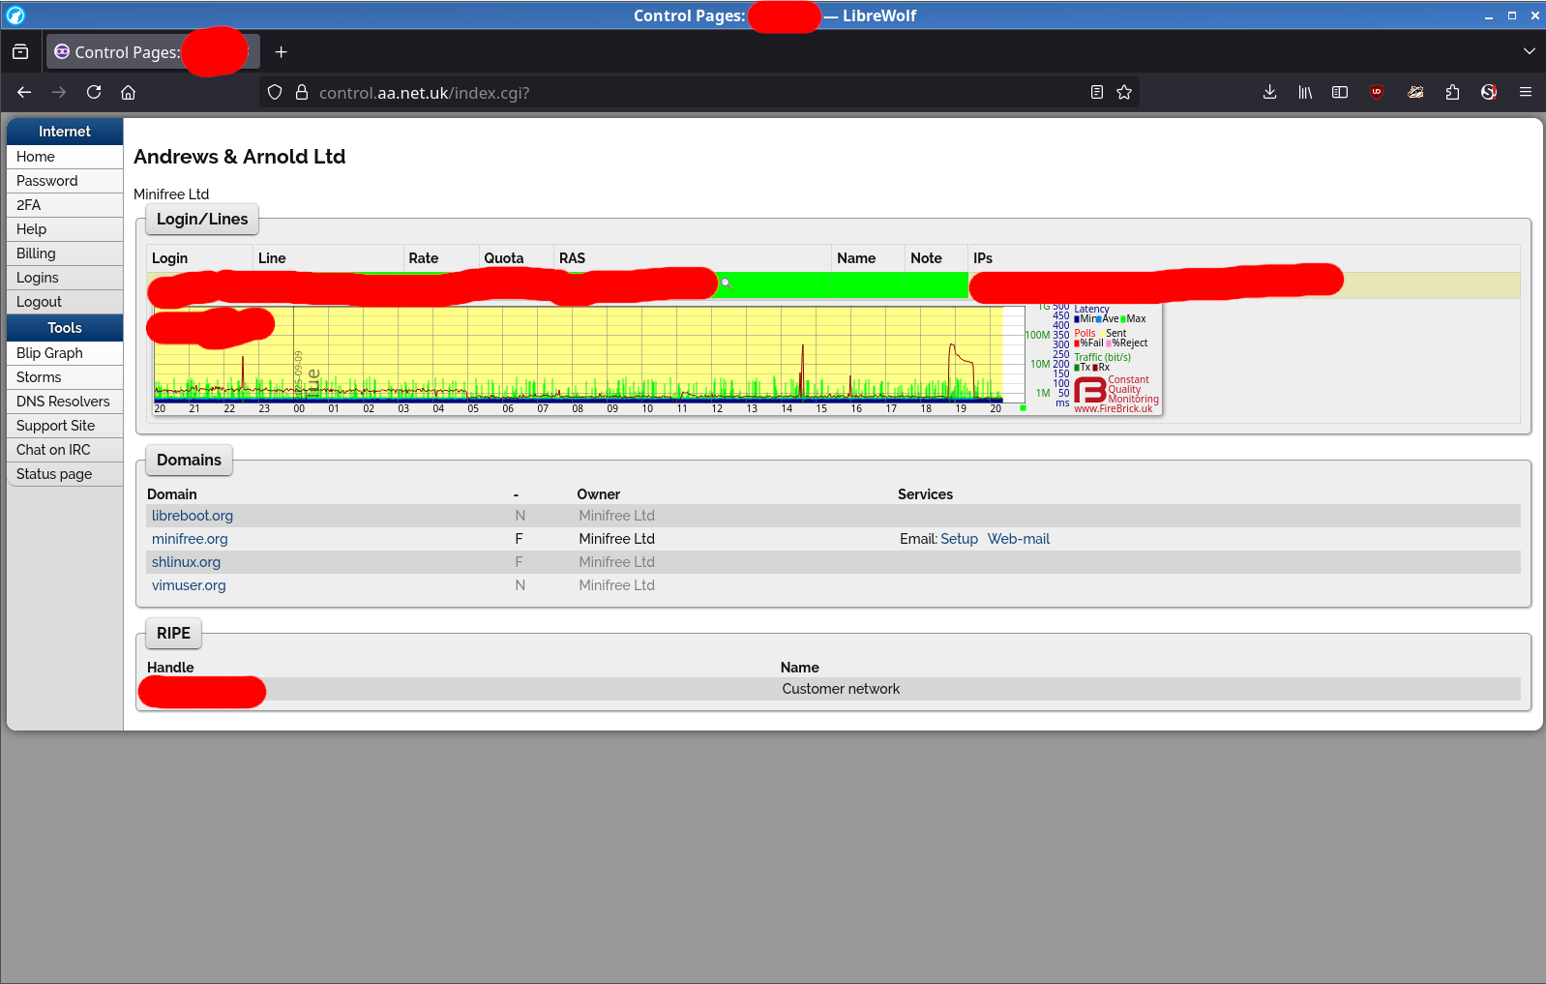The image size is (1546, 984).
Task: Go to the browser home page icon
Action: [128, 93]
